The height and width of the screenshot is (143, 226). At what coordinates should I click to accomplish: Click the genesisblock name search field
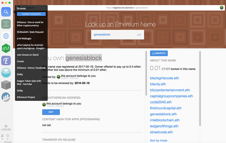(x=118, y=34)
